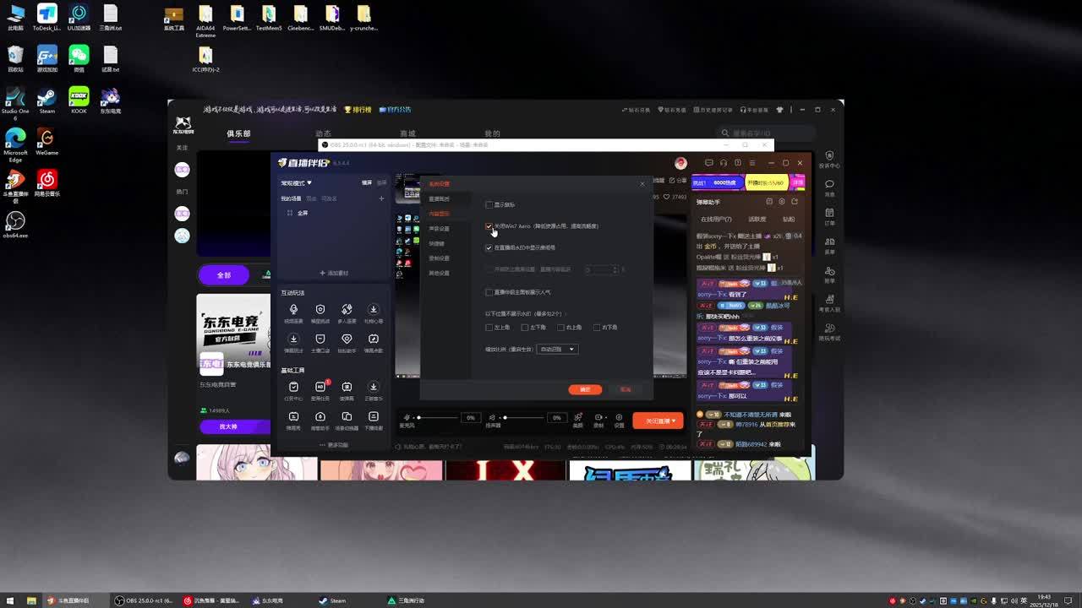Switch to 录制设置 settings tab
Viewport: 1082px width, 608px height.
pyautogui.click(x=439, y=258)
